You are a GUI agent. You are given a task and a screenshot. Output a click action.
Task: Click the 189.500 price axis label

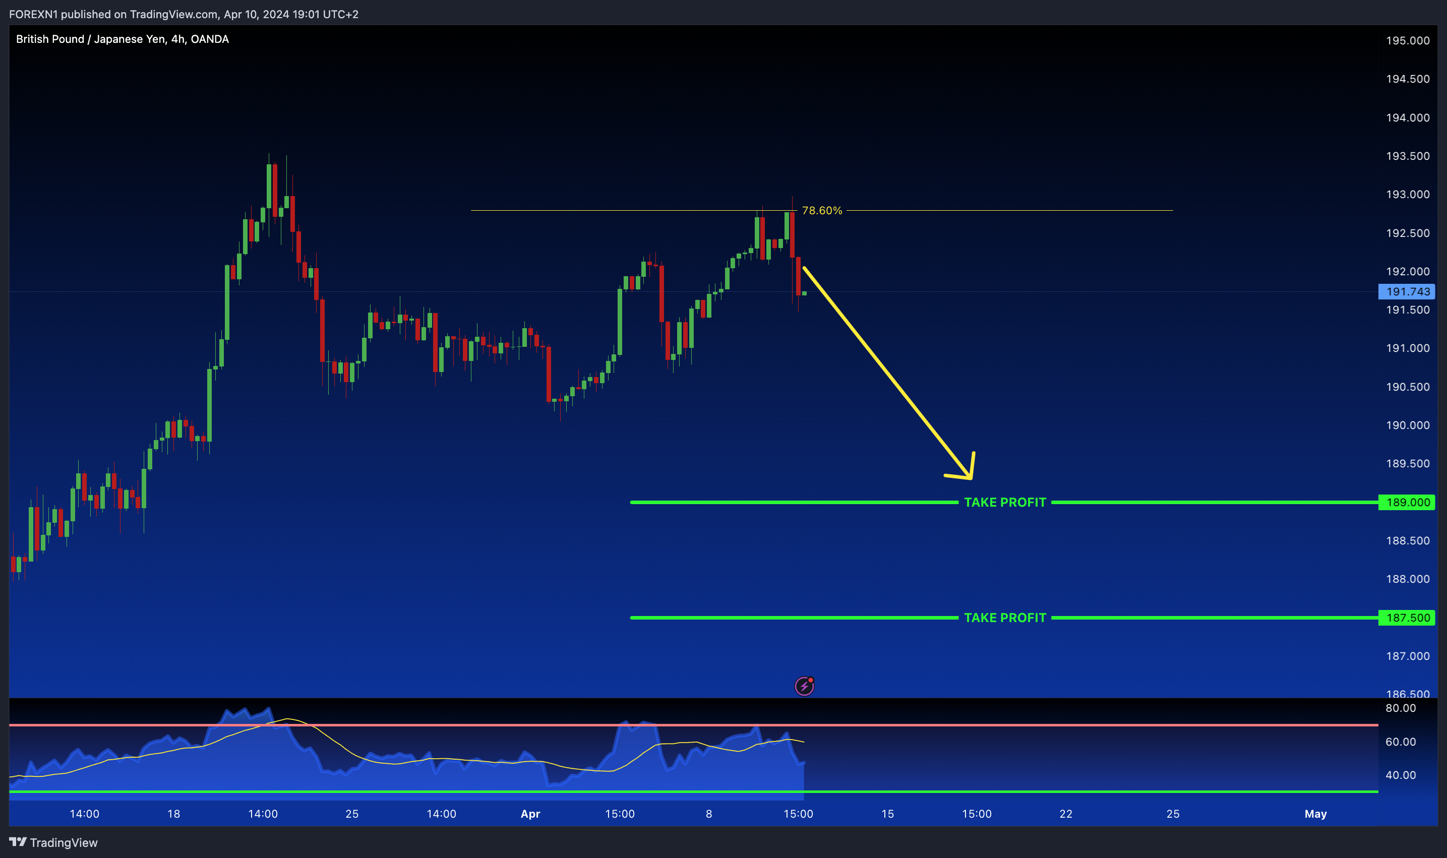point(1408,464)
